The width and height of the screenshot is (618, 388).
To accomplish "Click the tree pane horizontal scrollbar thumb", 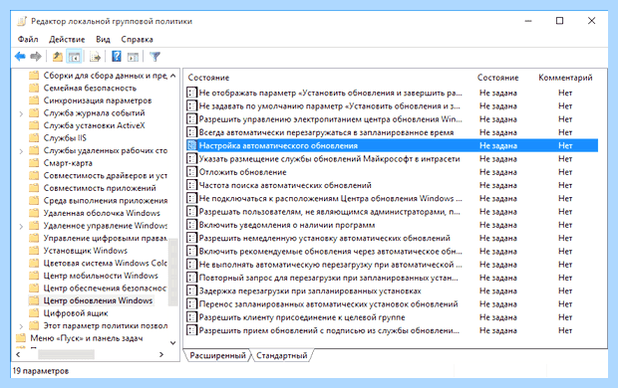I will point(66,354).
